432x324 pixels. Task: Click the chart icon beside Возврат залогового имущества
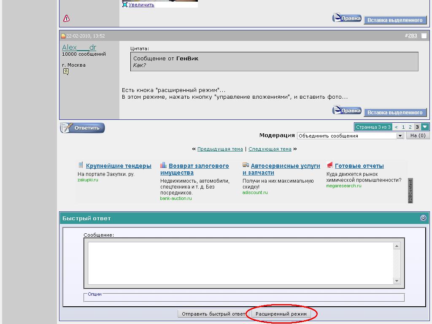(x=163, y=165)
